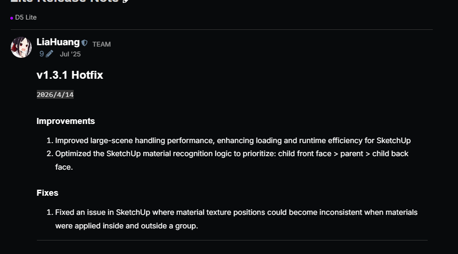Click the material texture positions fix item
This screenshot has height=254, width=458.
pyautogui.click(x=236, y=213)
